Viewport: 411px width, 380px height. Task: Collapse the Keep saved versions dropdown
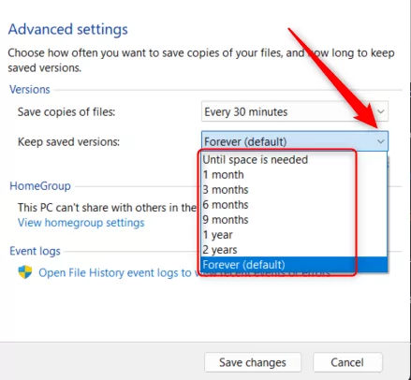(x=295, y=141)
